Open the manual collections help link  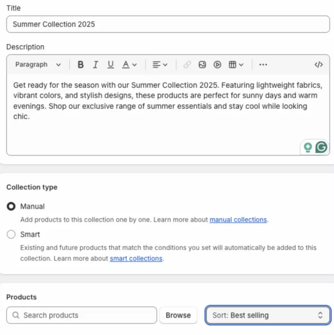point(238,220)
